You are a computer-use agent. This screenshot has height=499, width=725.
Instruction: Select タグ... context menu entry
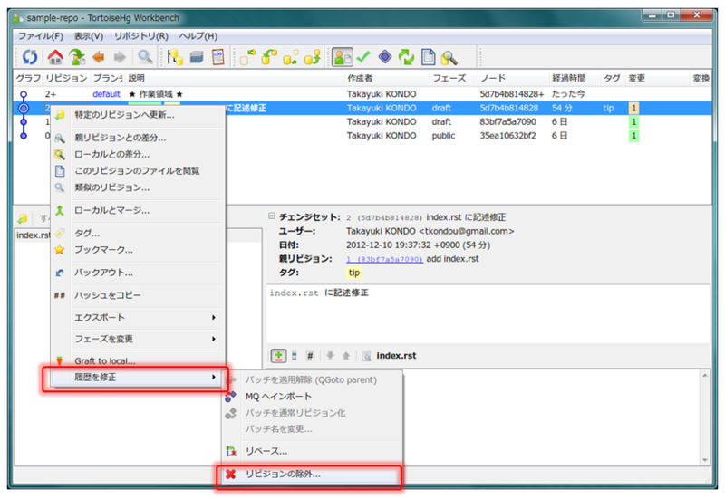coord(139,234)
